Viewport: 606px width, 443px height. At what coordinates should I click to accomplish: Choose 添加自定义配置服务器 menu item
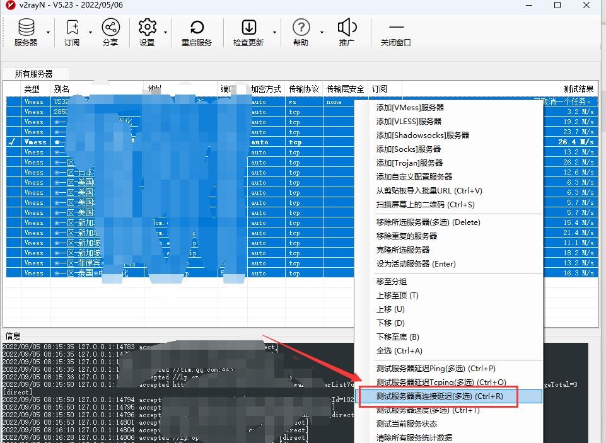(x=414, y=177)
